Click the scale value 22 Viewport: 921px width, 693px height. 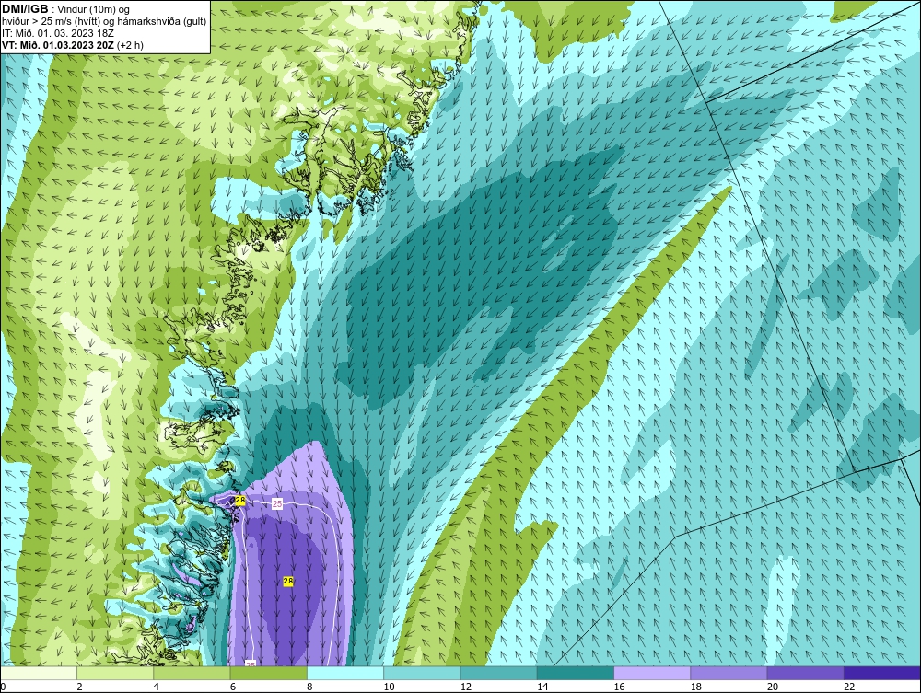tap(849, 687)
